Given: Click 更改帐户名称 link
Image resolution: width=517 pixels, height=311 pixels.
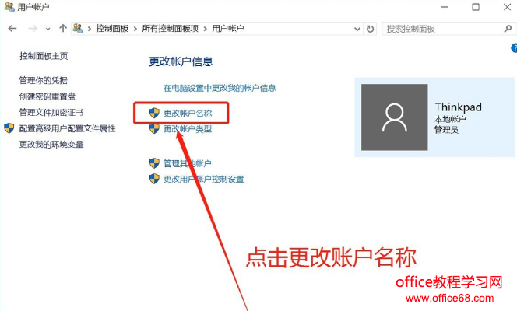Looking at the screenshot, I should 188,114.
